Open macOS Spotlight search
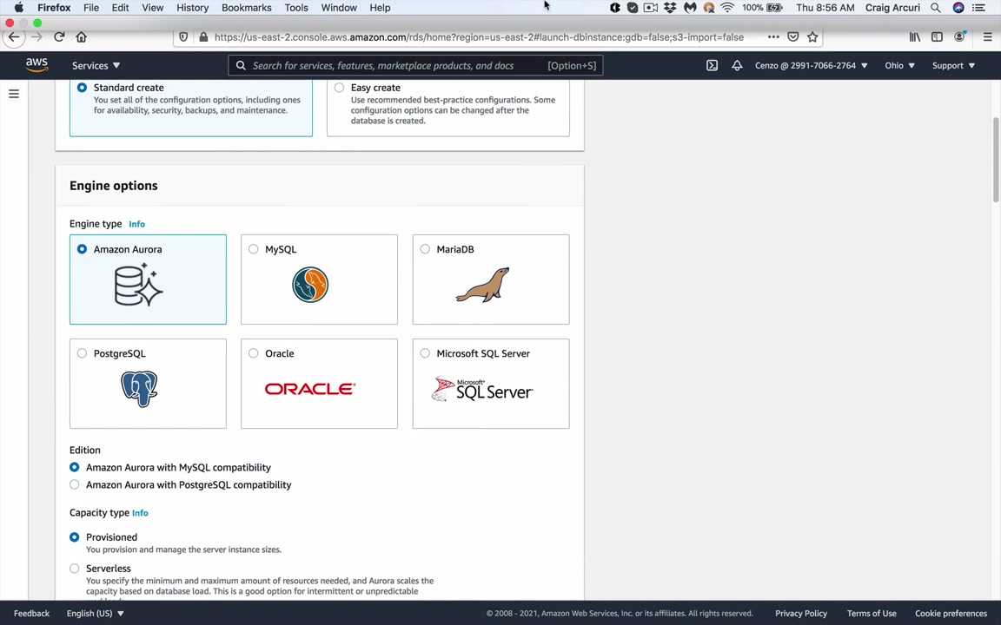The height and width of the screenshot is (625, 1001). pos(935,8)
